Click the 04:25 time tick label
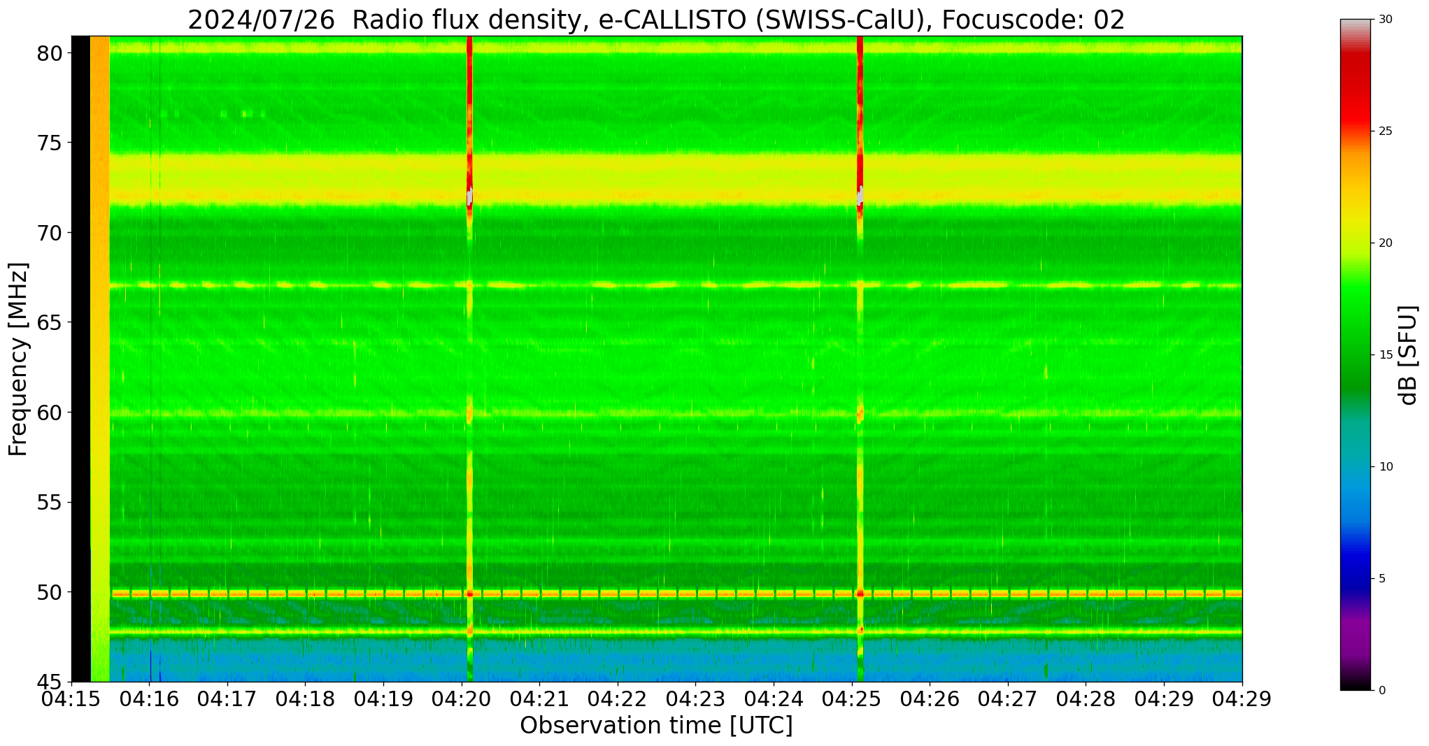 click(x=851, y=699)
